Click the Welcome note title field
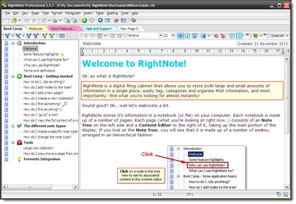 point(159,44)
